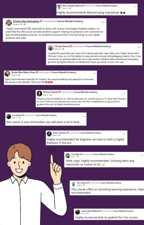Open Elehcar Cahrele's profile name
Viewport: 144px width, 225px height.
pyautogui.click(x=51, y=92)
